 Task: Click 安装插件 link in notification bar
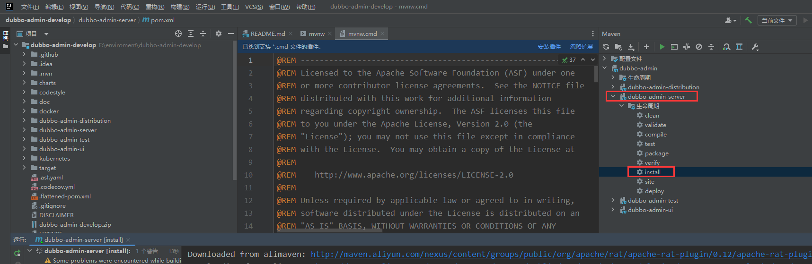pyautogui.click(x=549, y=47)
